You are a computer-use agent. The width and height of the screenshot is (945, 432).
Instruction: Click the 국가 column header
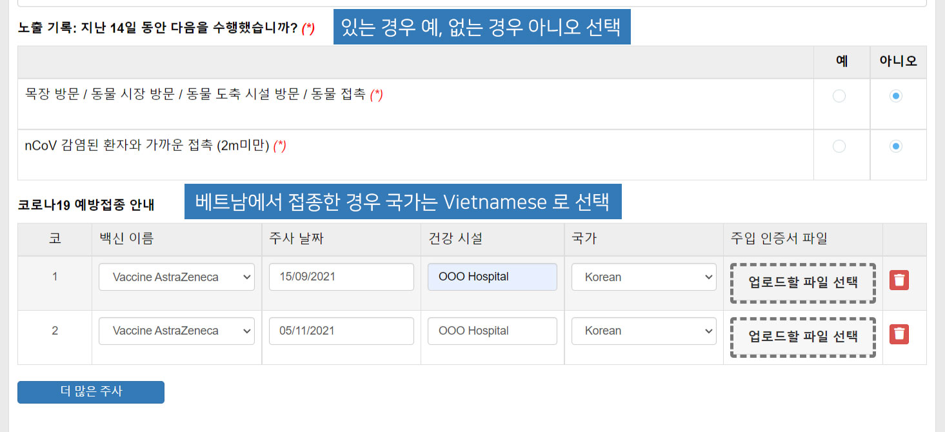coord(584,239)
